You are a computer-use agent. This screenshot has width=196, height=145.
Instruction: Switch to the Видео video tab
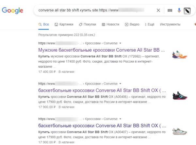click(x=132, y=24)
